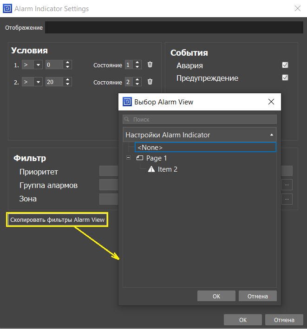Select Item 2 in the tree
The width and height of the screenshot is (307, 329).
pos(167,169)
